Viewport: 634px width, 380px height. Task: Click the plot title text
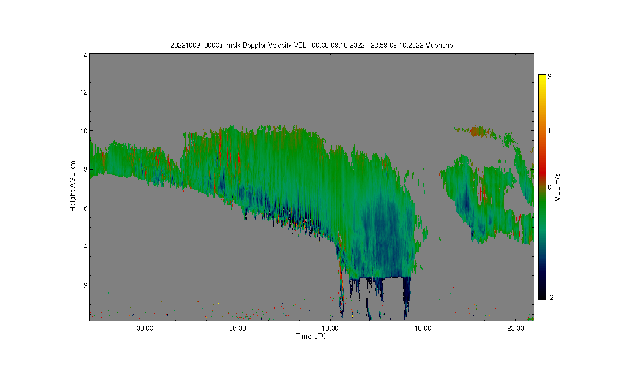coord(313,45)
